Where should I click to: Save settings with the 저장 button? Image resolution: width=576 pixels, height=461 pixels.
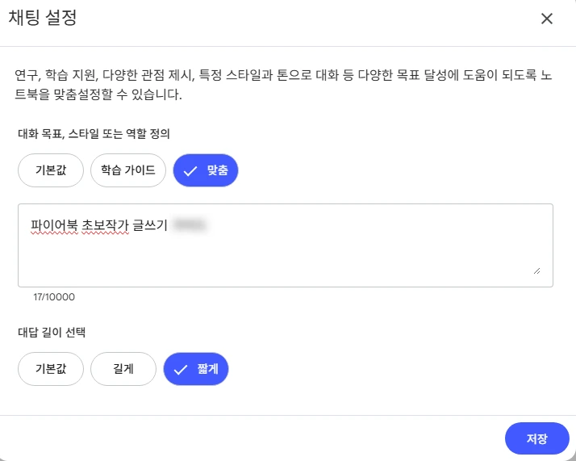pyautogui.click(x=537, y=438)
